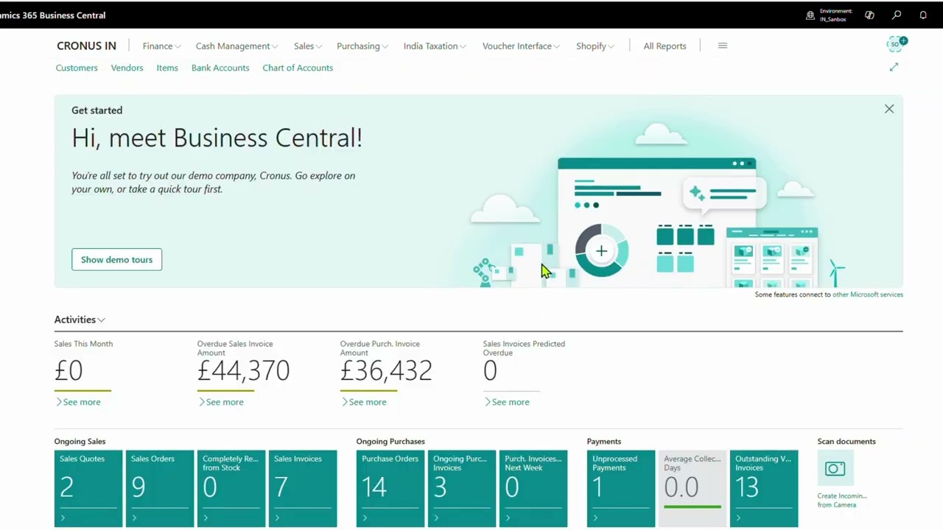
Task: Open the Sales Quotes tile
Action: pyautogui.click(x=88, y=489)
